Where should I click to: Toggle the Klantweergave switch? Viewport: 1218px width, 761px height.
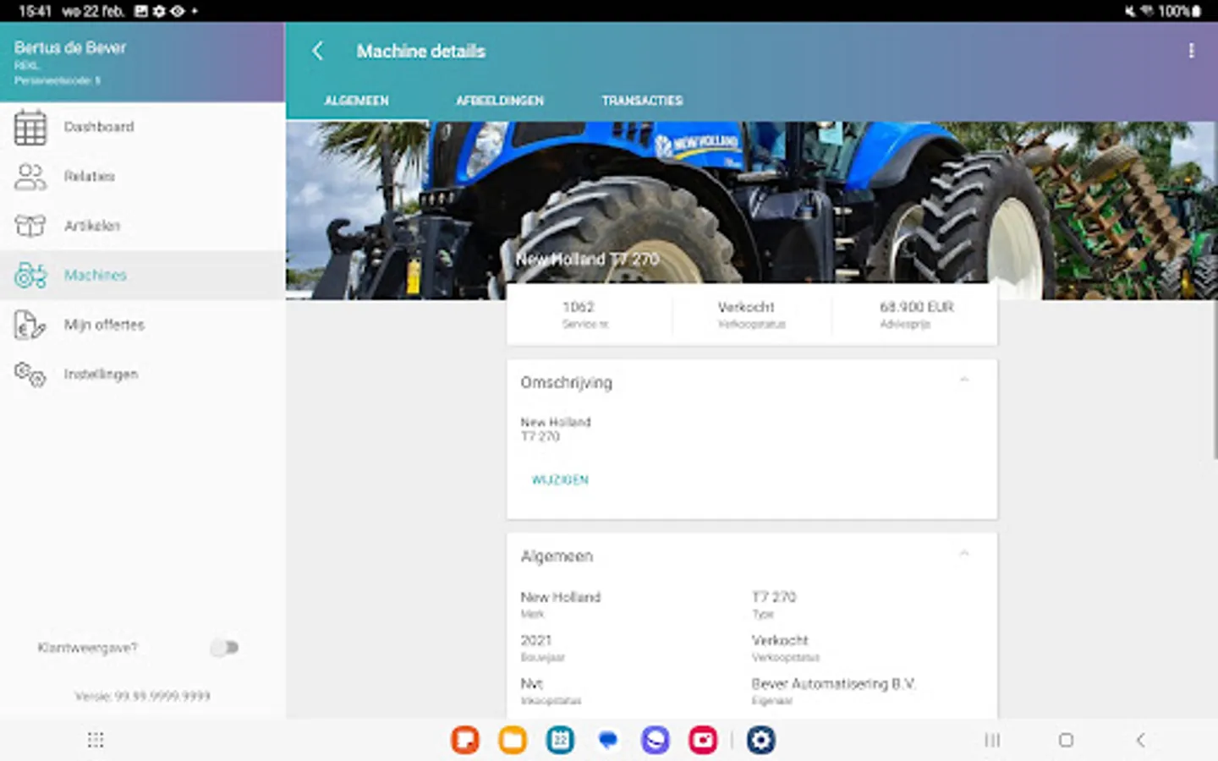click(x=224, y=648)
